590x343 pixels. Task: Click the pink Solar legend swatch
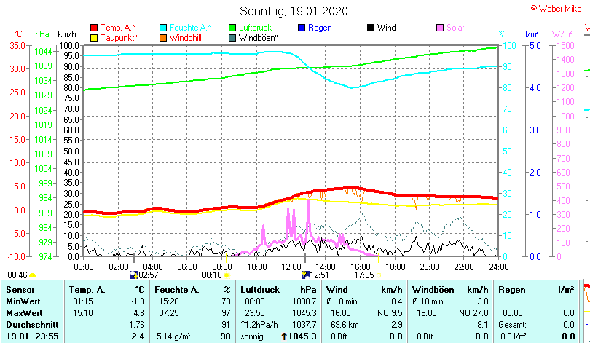coord(440,28)
